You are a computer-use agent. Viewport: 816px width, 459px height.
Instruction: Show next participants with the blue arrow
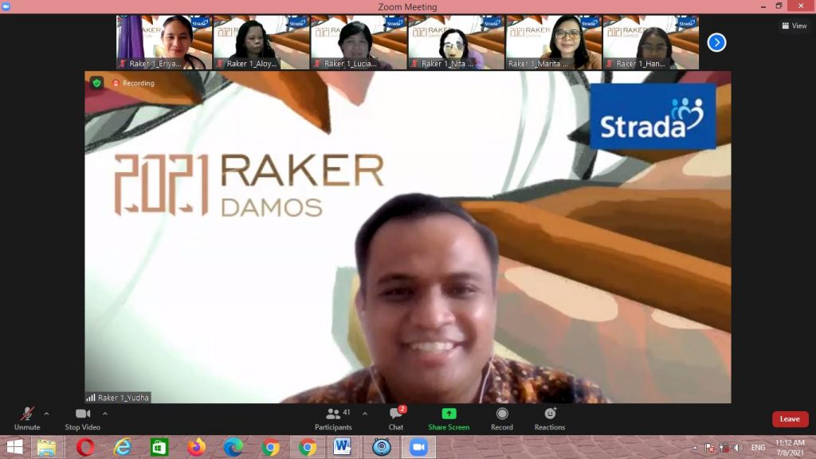[716, 42]
